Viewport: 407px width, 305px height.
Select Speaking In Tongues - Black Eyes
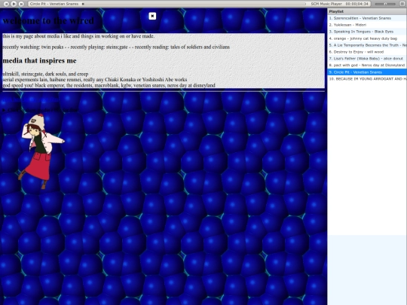tap(367, 32)
